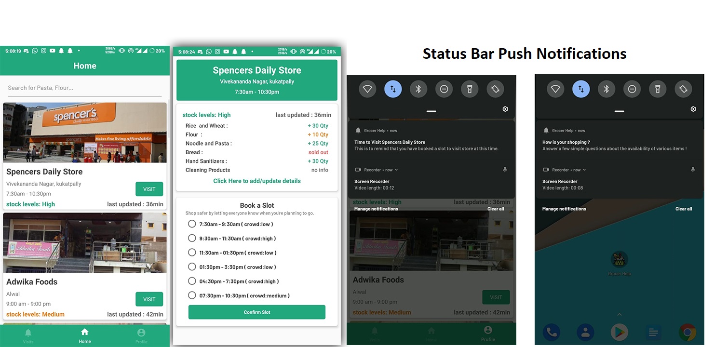The height and width of the screenshot is (347, 714).
Task: Open Chrome in fourth phone dock
Action: click(687, 333)
